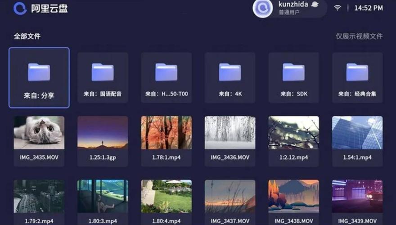Viewport: 396px width, 225px height.
Task: Open the 来自: 国语配音 folder
Action: 103,77
